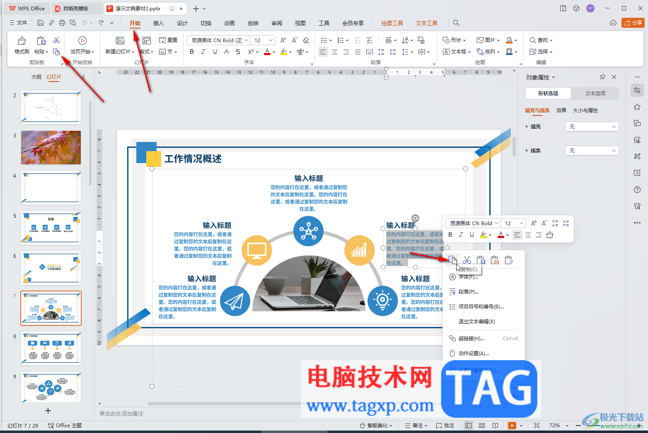Click the Cut scissors icon in ribbon
This screenshot has height=433, width=648.
[56, 40]
